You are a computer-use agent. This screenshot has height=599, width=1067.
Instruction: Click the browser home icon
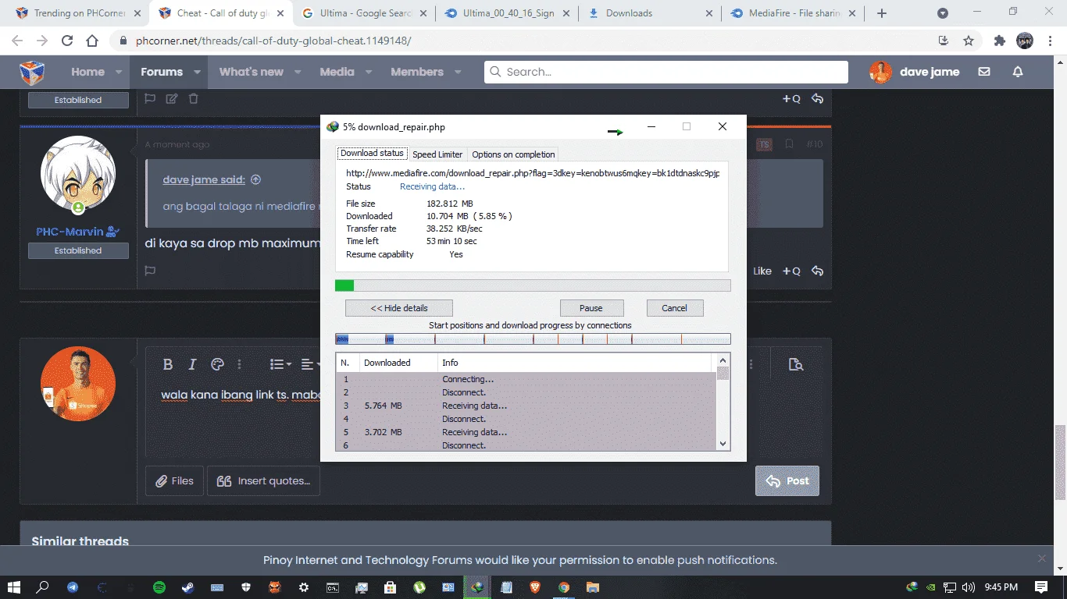pos(92,41)
